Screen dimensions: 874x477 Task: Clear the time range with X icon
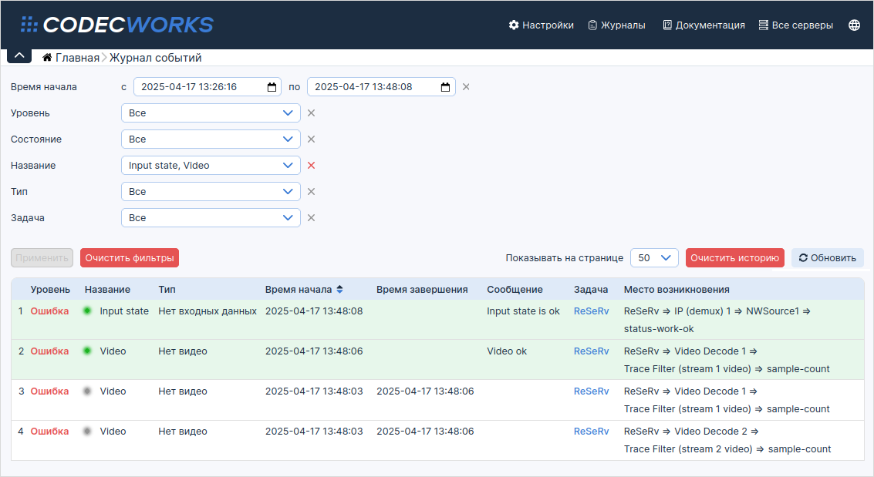point(466,87)
